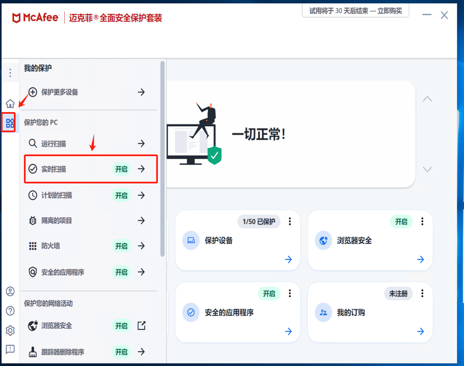Viewport: 464px width, 366px height.
Task: Expand 保护更多设备 with its arrow
Action: click(141, 92)
